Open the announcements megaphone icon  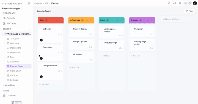(x=175, y=3)
